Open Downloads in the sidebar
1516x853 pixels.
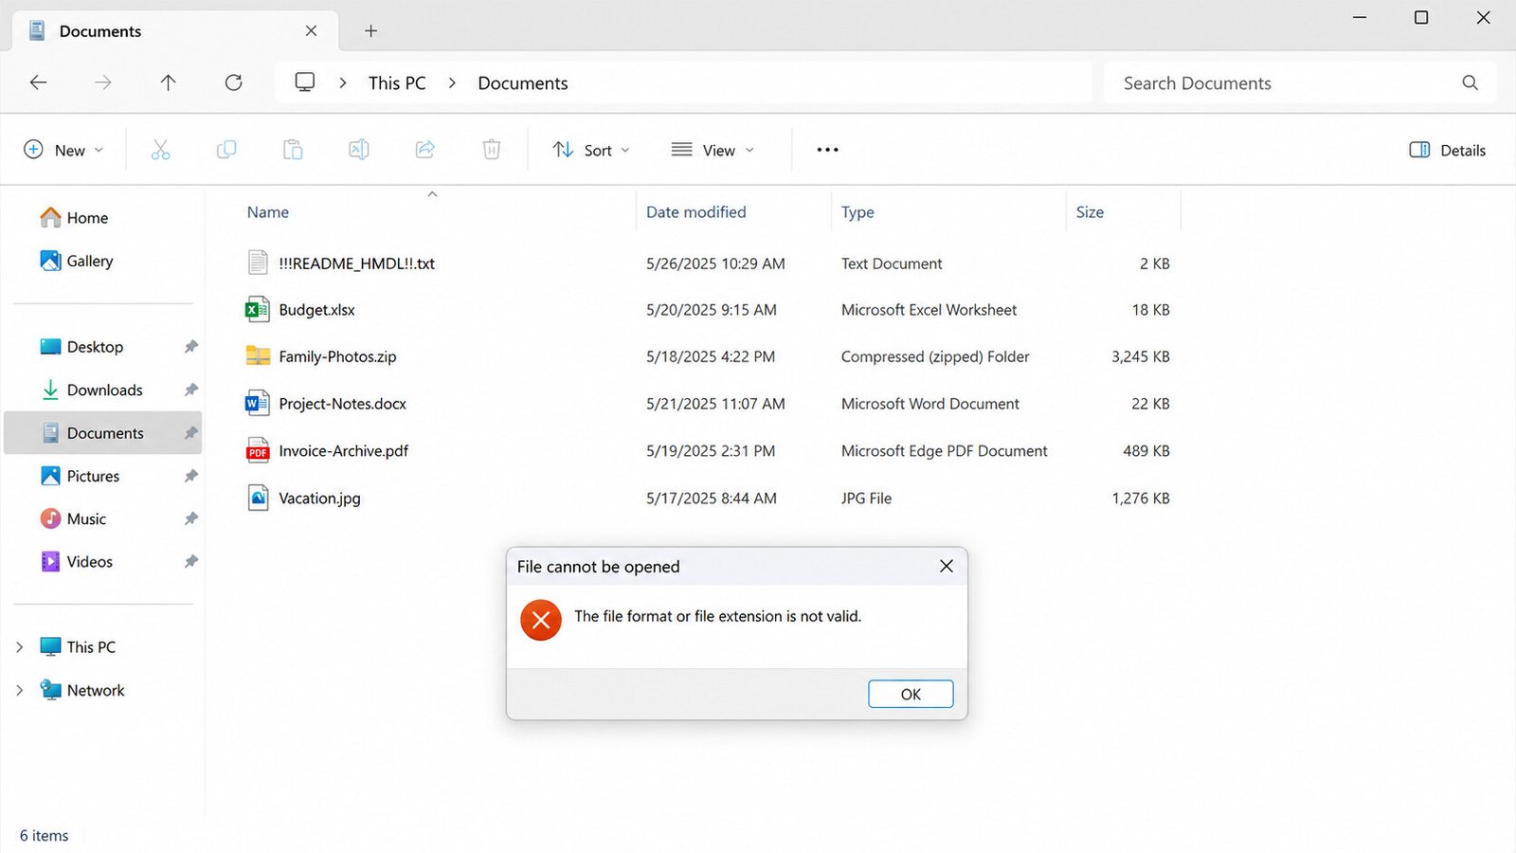104,390
